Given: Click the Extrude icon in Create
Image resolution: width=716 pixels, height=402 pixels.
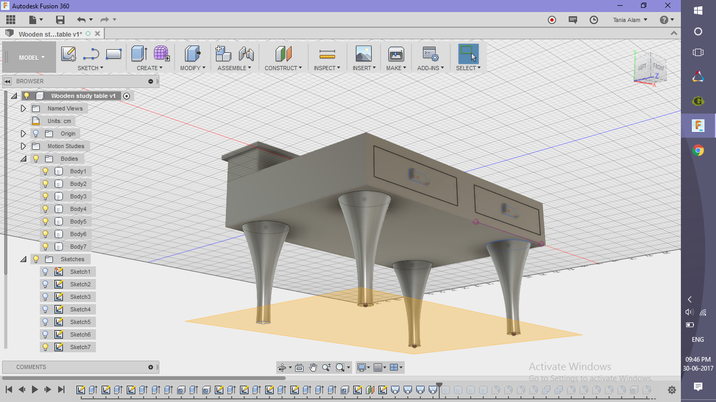Looking at the screenshot, I should pyautogui.click(x=139, y=54).
